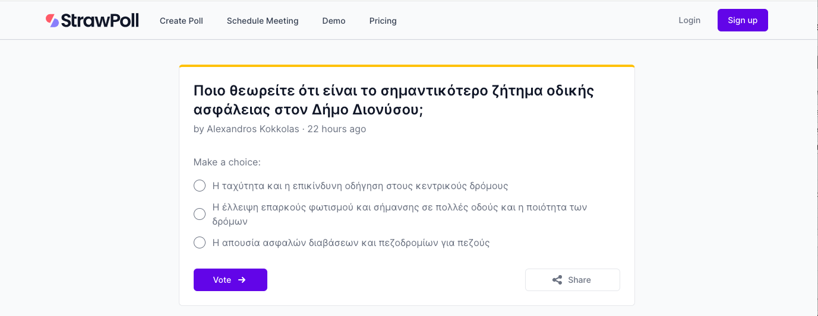
Task: Click the author name Alexandros Kokkolas
Action: click(253, 129)
